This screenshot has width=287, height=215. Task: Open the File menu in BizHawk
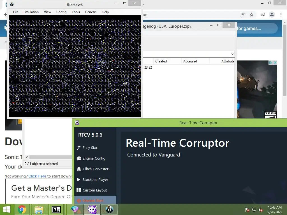coord(16,12)
